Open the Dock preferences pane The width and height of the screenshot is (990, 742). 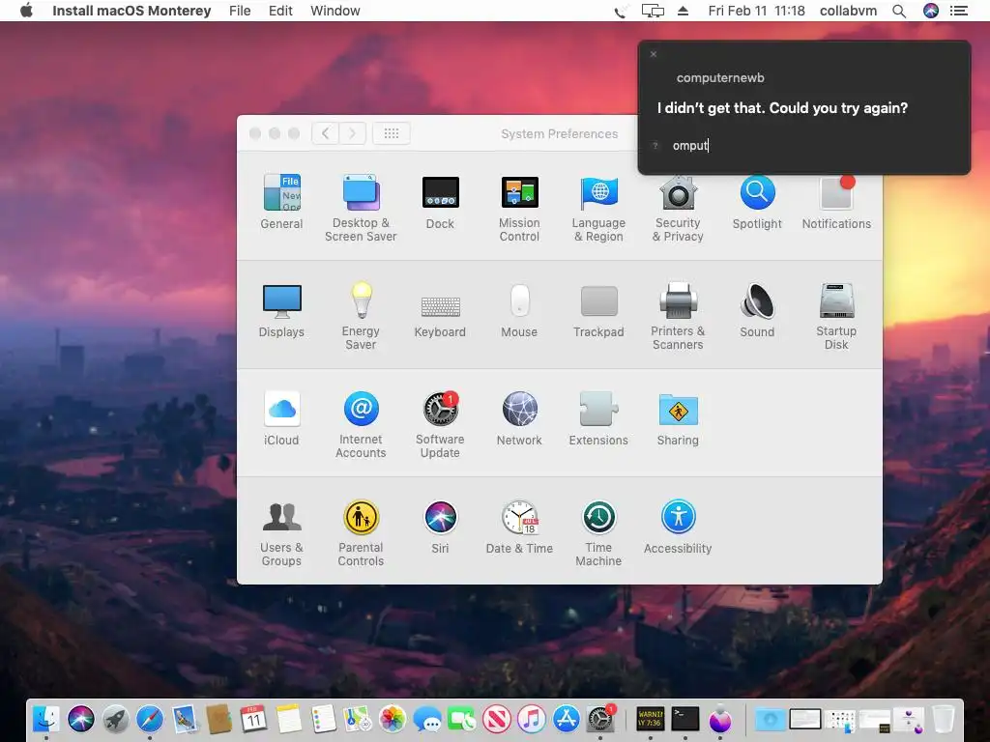coord(440,202)
